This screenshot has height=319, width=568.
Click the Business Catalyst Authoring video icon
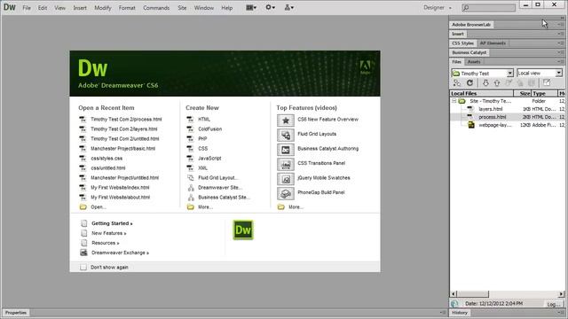[286, 150]
